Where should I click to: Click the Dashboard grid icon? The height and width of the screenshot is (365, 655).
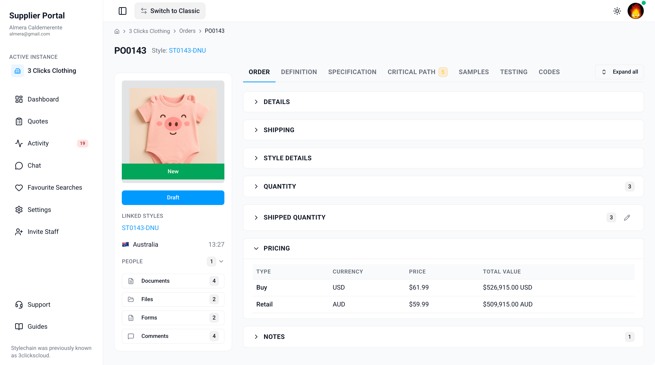click(19, 99)
